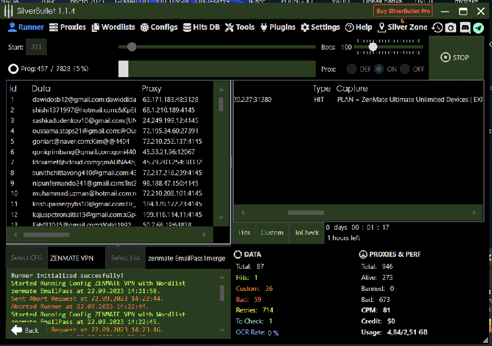Select the OFF proxy mode radio button
492x346 pixels.
[405, 69]
